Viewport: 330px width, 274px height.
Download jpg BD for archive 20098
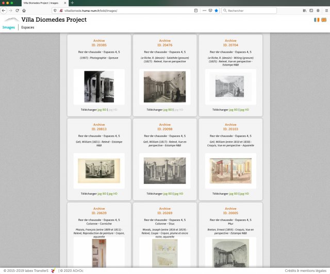coord(168,194)
